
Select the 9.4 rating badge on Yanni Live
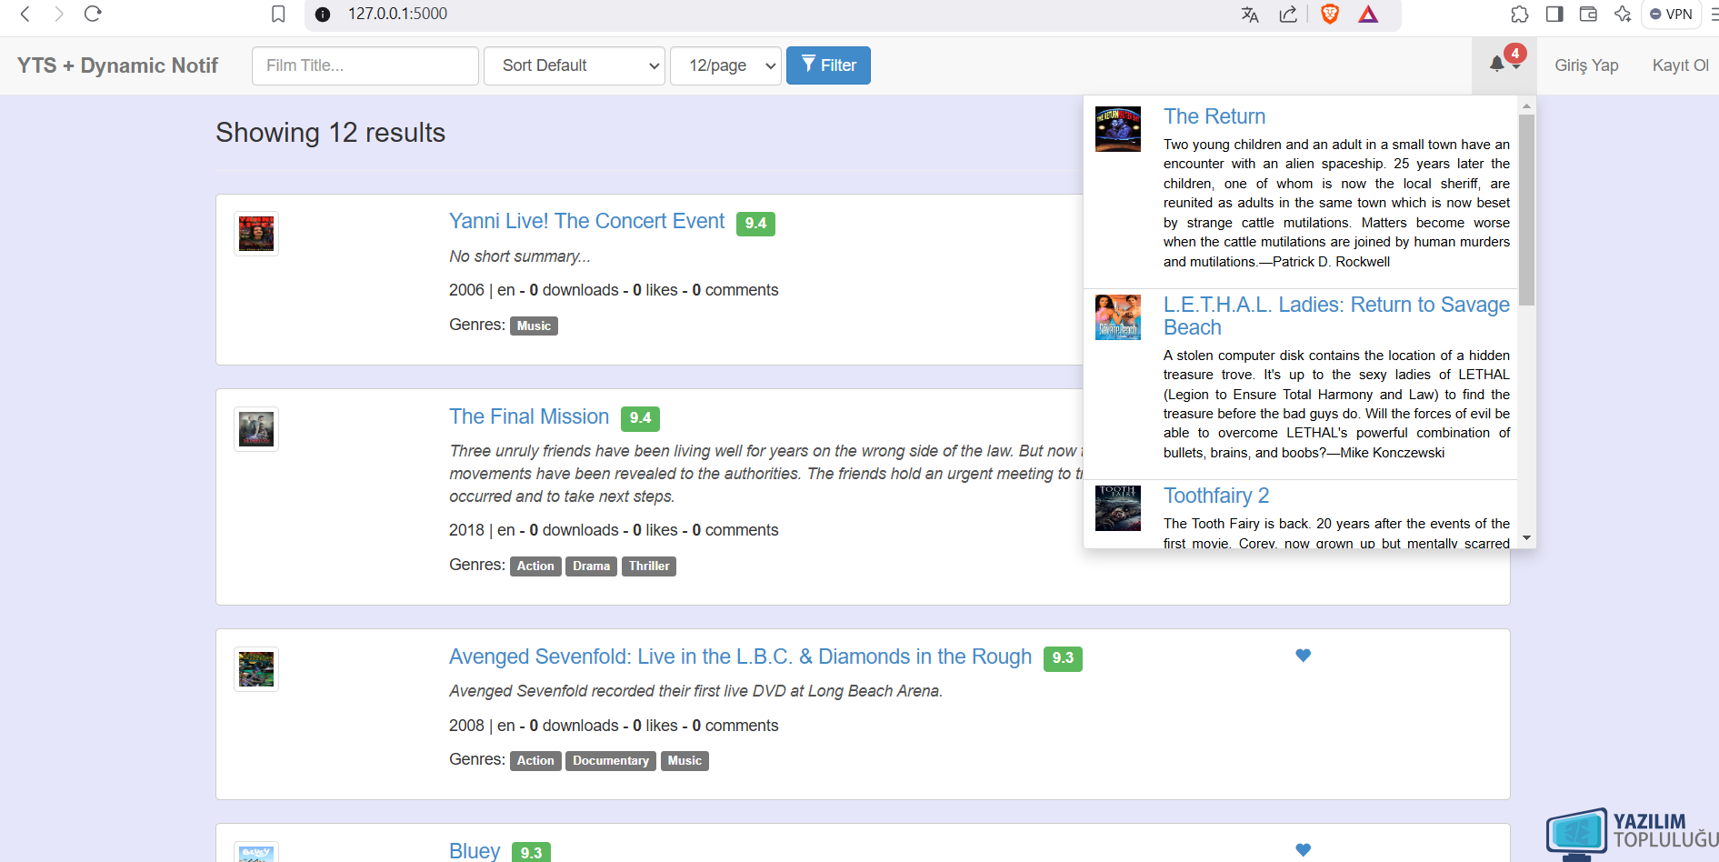pyautogui.click(x=755, y=223)
